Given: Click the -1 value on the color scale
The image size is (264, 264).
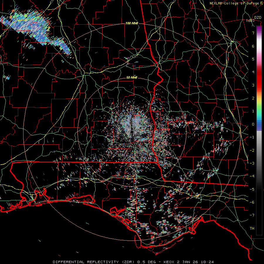Looking at the screenshot, I should [x=252, y=137].
